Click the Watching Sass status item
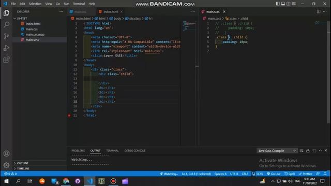Viewport: 331px width, 186px height. (x=169, y=174)
